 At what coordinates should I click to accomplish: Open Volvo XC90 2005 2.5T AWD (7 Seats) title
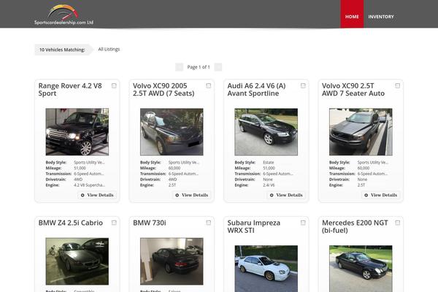point(164,89)
